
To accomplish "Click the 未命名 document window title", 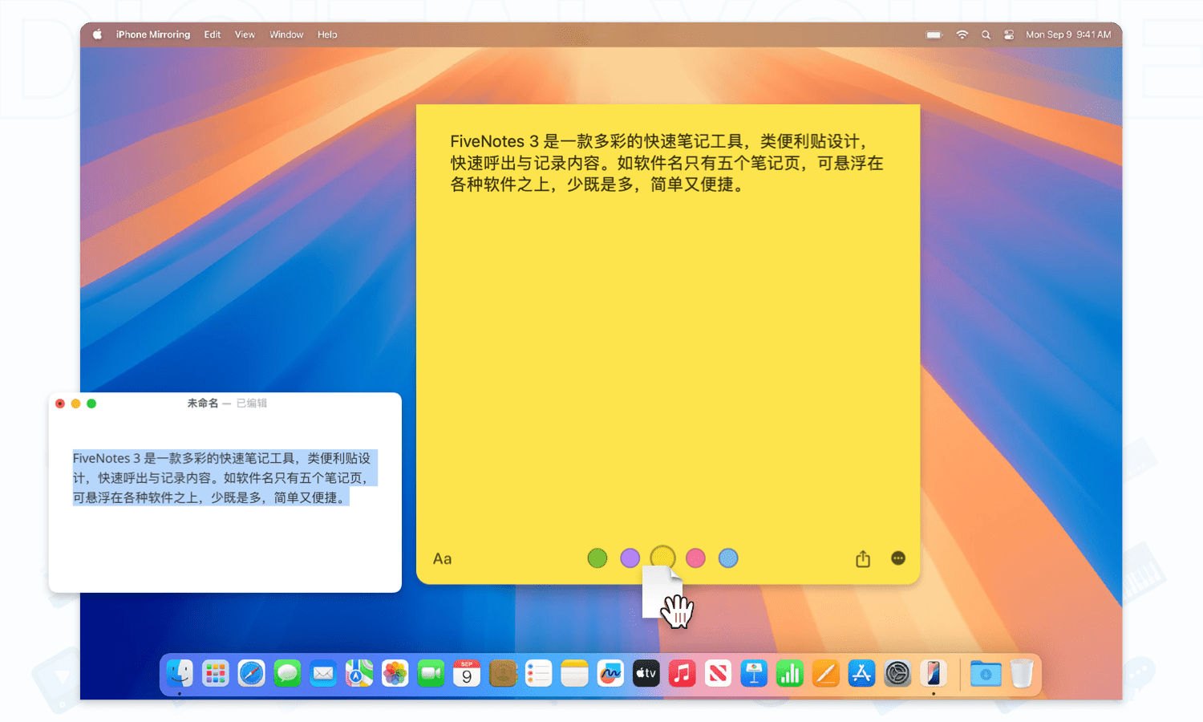I will point(203,404).
